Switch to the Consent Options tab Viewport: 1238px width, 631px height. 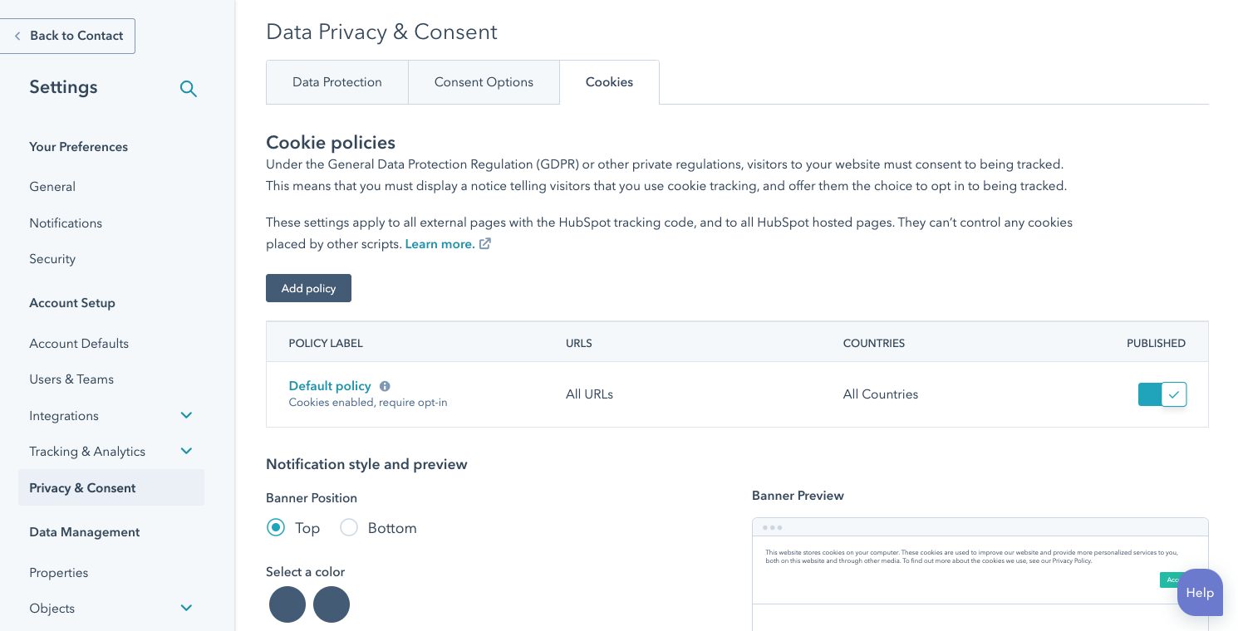483,81
